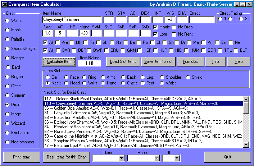
Task: Pick the Ranger class radio button
Action: (7, 58)
